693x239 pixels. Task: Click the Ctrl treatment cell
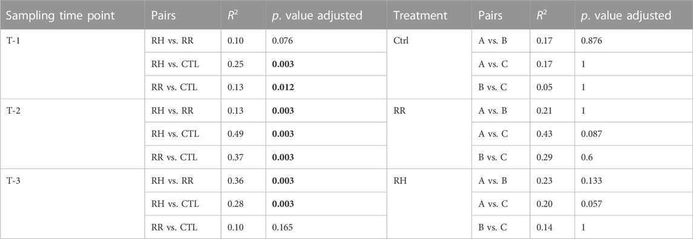click(401, 41)
